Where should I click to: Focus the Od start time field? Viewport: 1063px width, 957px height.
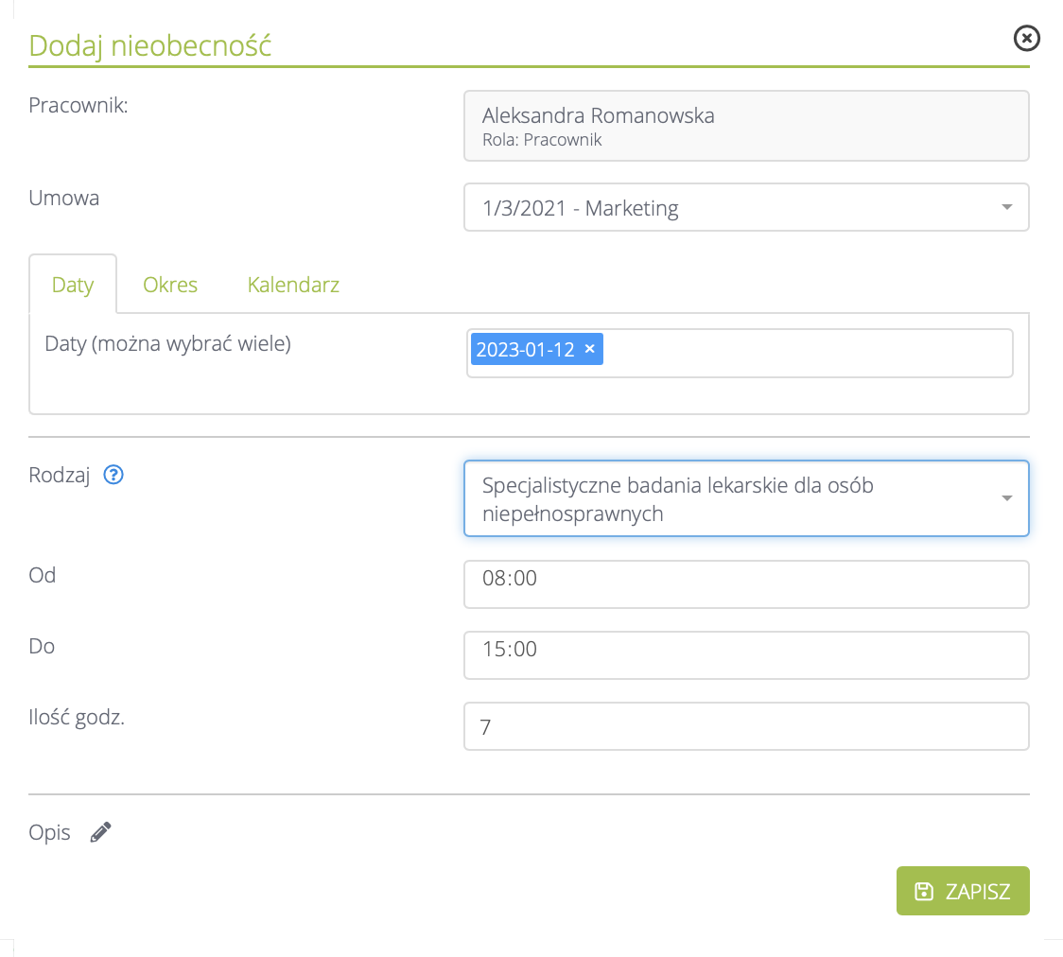[x=745, y=584]
